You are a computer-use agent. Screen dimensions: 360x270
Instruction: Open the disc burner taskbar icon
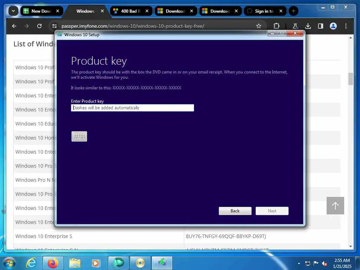pos(140,263)
